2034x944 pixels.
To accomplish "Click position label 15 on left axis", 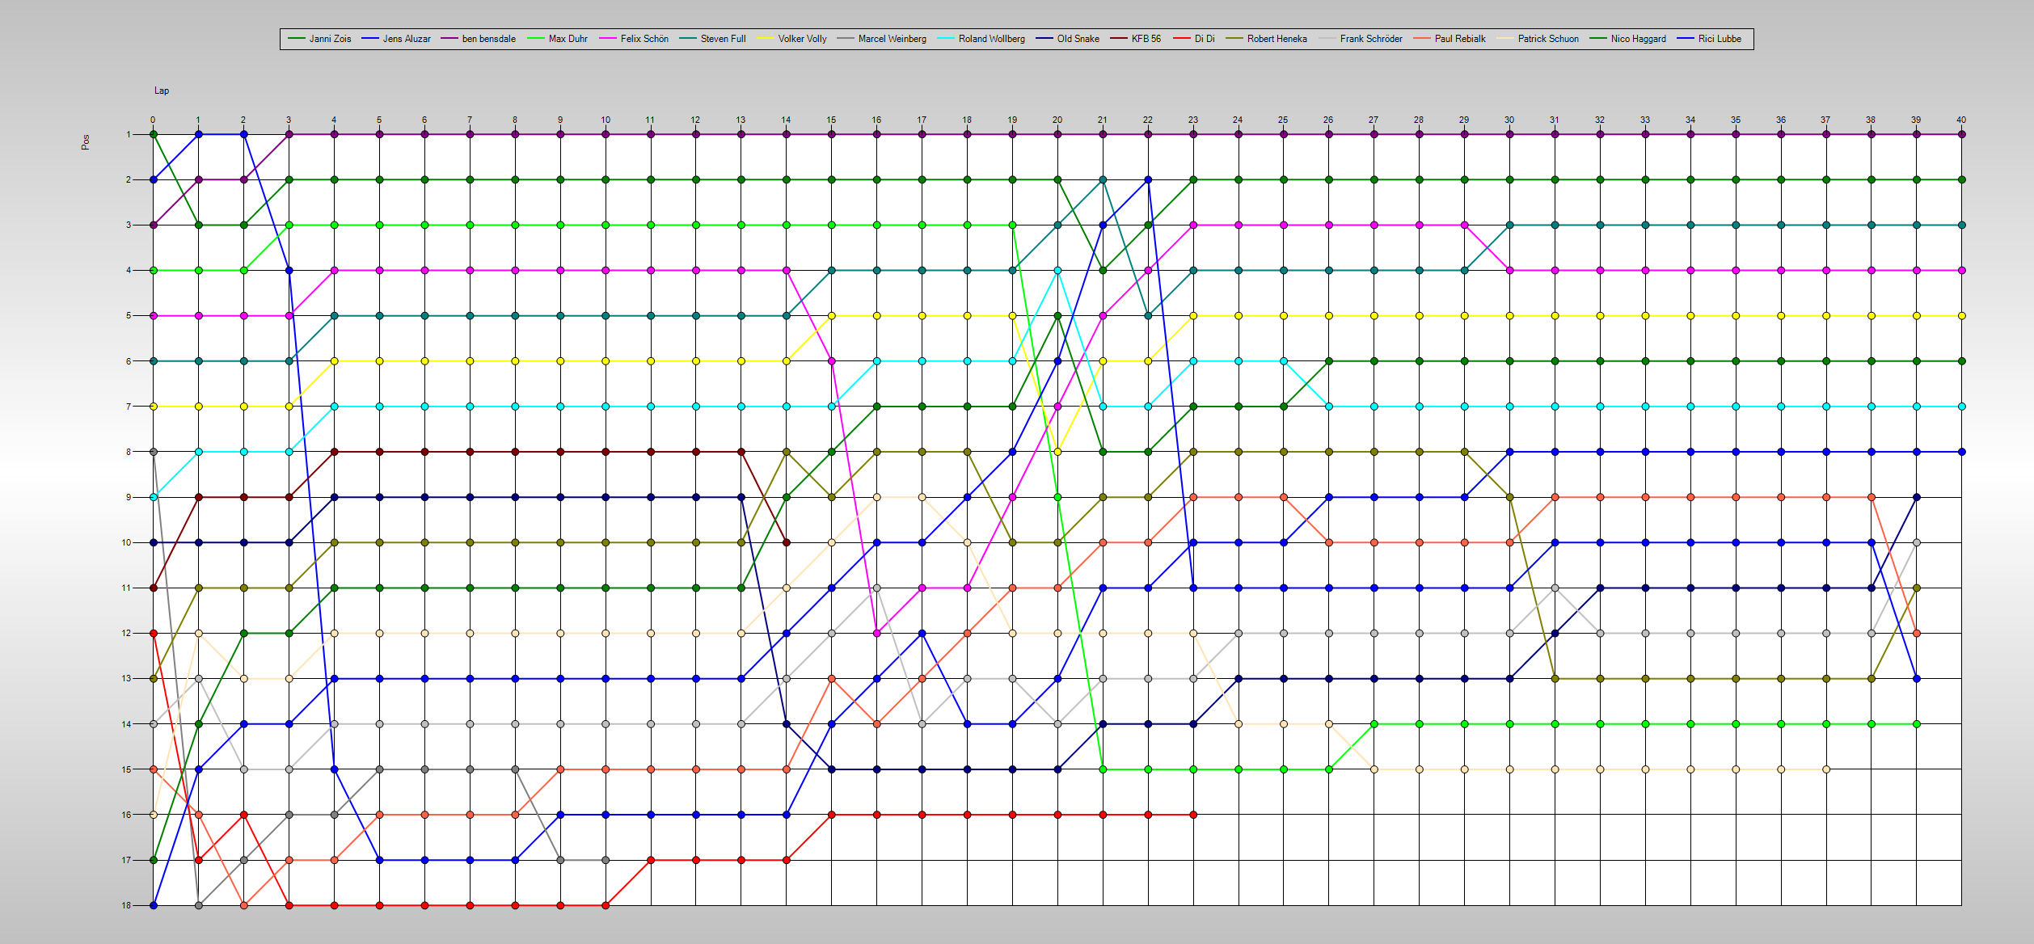I will click(x=126, y=769).
